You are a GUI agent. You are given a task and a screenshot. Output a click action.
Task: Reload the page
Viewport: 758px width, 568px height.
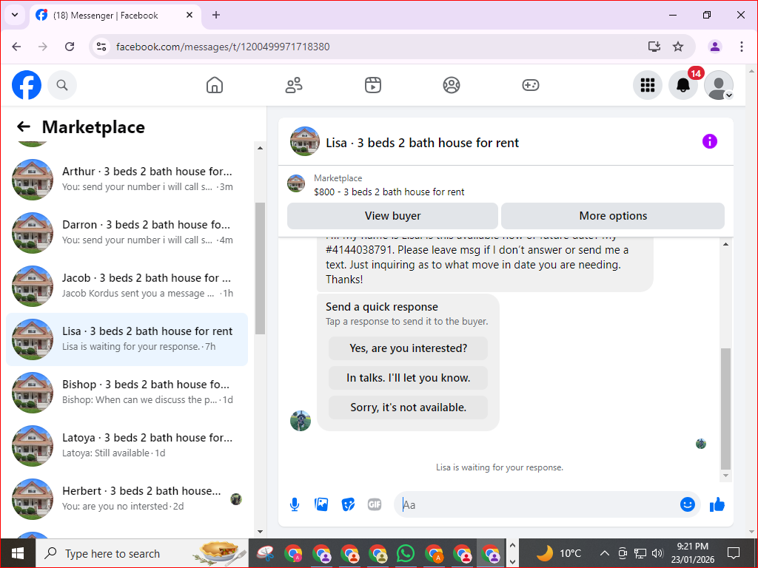(x=70, y=47)
